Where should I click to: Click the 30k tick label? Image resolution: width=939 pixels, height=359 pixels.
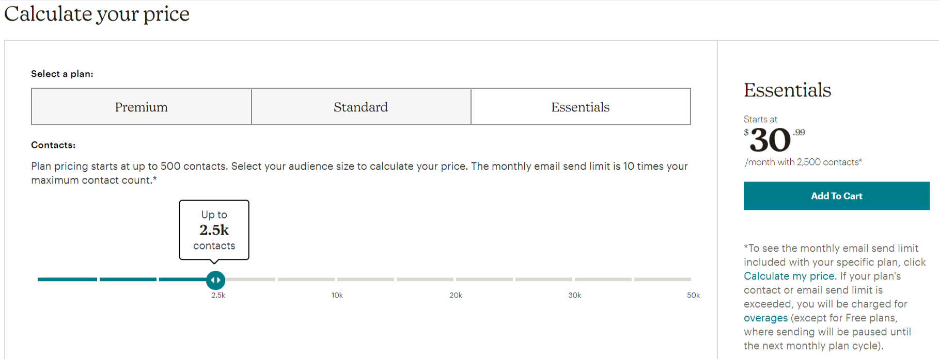(574, 295)
